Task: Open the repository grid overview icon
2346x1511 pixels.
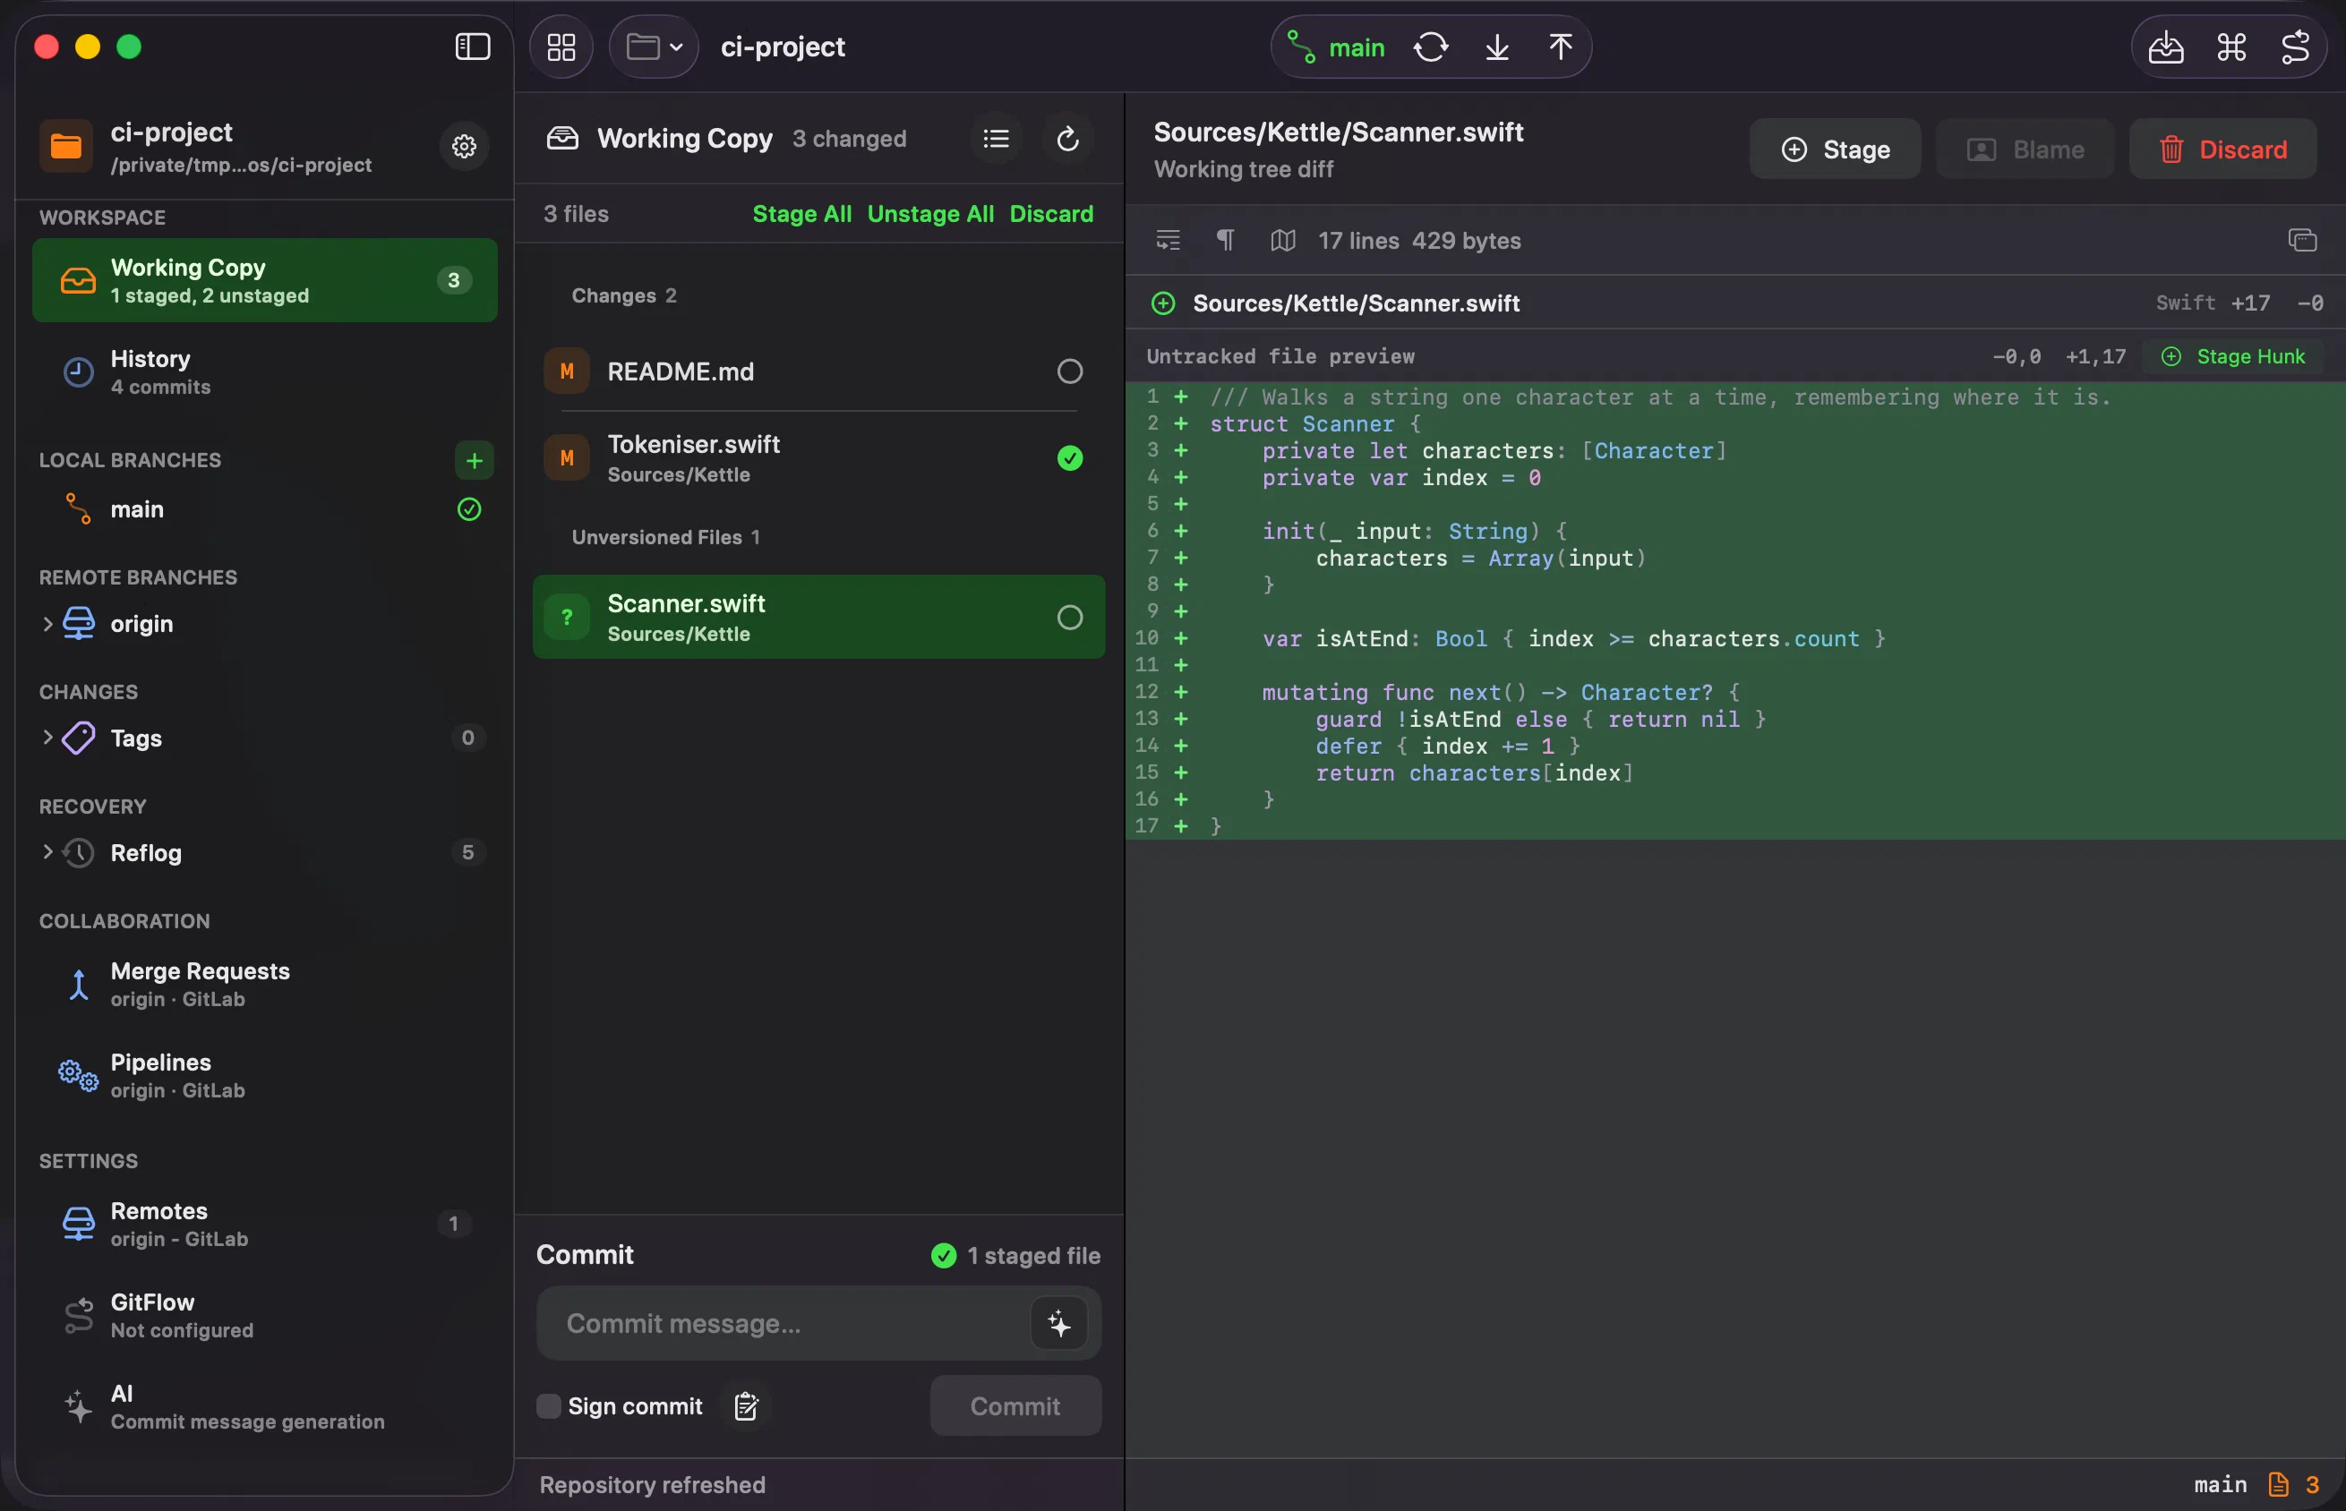Action: pos(561,47)
